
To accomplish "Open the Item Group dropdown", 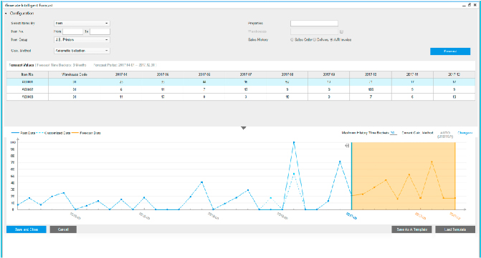I will (x=82, y=40).
